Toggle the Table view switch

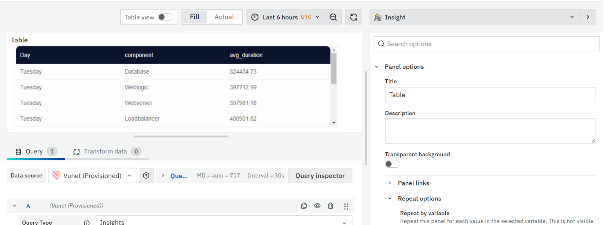click(165, 17)
